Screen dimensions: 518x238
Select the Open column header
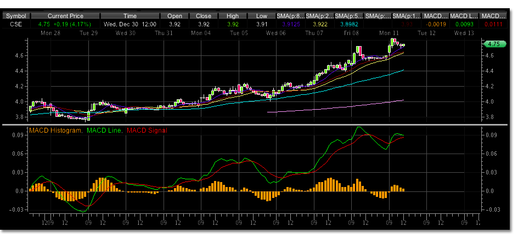173,16
